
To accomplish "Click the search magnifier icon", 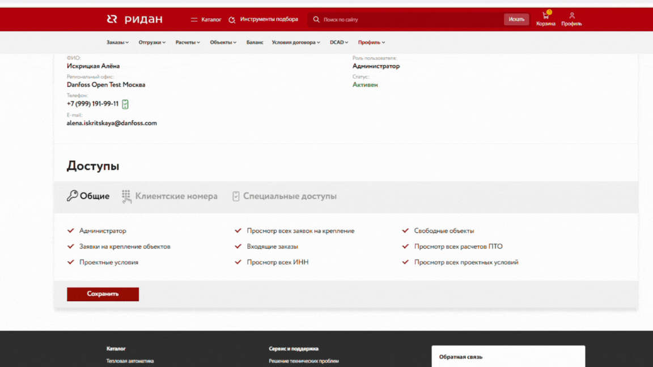I will (316, 19).
